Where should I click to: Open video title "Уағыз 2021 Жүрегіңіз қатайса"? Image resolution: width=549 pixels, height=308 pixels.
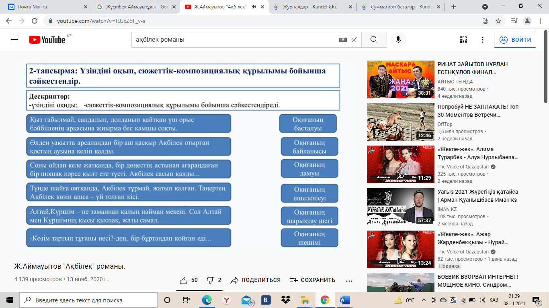(478, 196)
